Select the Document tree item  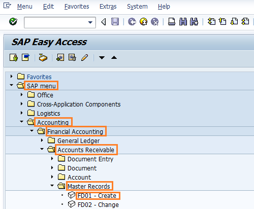(82, 168)
